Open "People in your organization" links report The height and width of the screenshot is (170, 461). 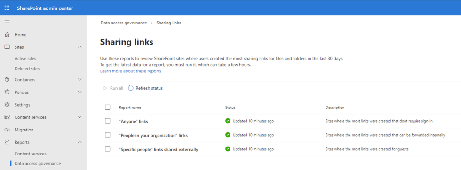point(153,135)
